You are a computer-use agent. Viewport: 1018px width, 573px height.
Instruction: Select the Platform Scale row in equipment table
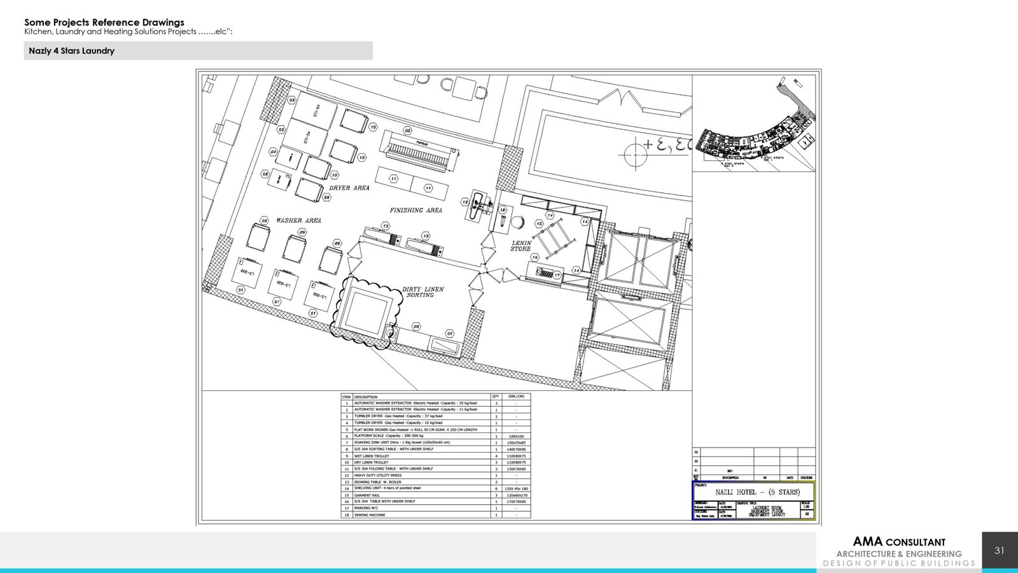click(421, 436)
